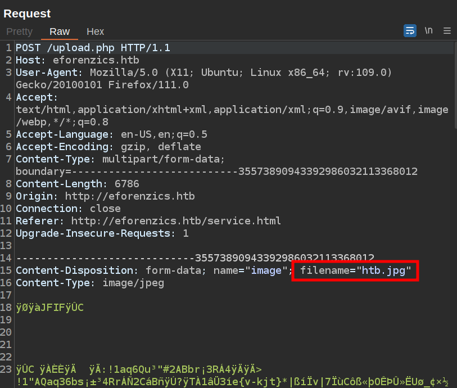The height and width of the screenshot is (388, 457).
Task: Click the User-Agent header name
Action: coord(49,73)
